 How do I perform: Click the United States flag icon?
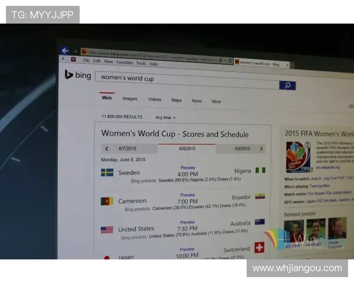pyautogui.click(x=107, y=229)
